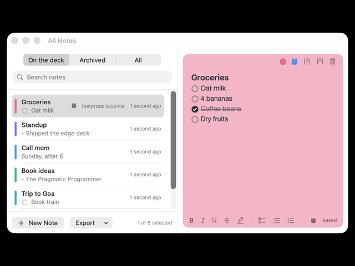Screen dimensions: 355x266
Task: Click Shipped the edge deck preview text
Action: click(58, 134)
